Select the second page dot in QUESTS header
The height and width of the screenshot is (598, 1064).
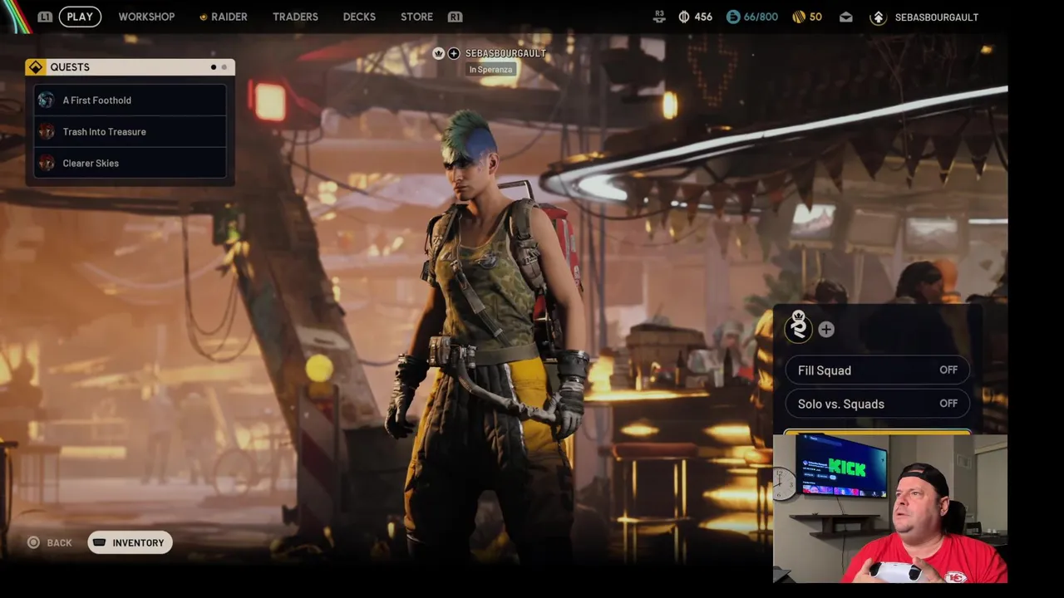(x=224, y=67)
